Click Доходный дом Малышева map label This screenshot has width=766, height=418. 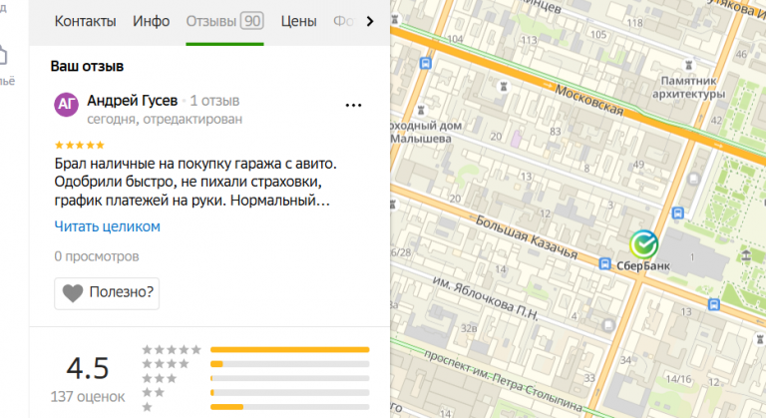[x=425, y=132]
